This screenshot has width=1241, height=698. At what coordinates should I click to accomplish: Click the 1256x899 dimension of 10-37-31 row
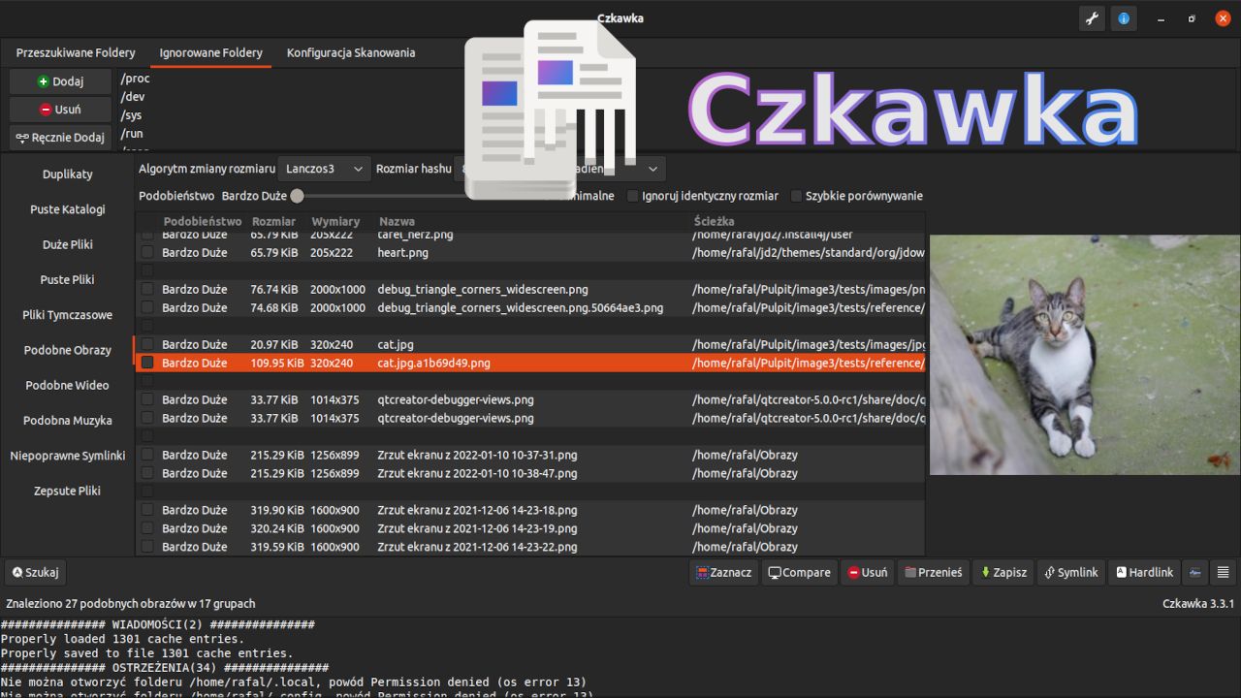tap(334, 455)
